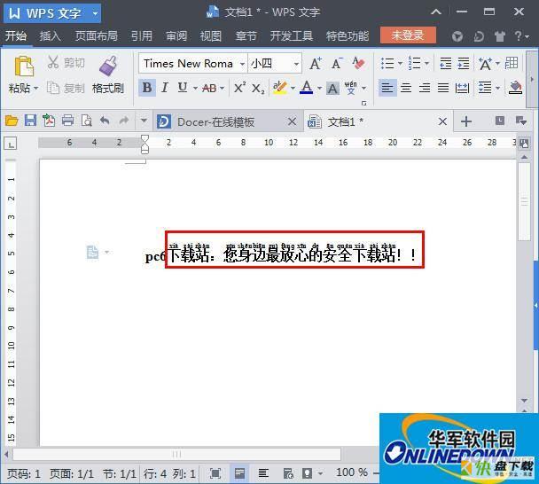This screenshot has width=539, height=484.
Task: Expand the paste options arrow
Action: (35, 89)
